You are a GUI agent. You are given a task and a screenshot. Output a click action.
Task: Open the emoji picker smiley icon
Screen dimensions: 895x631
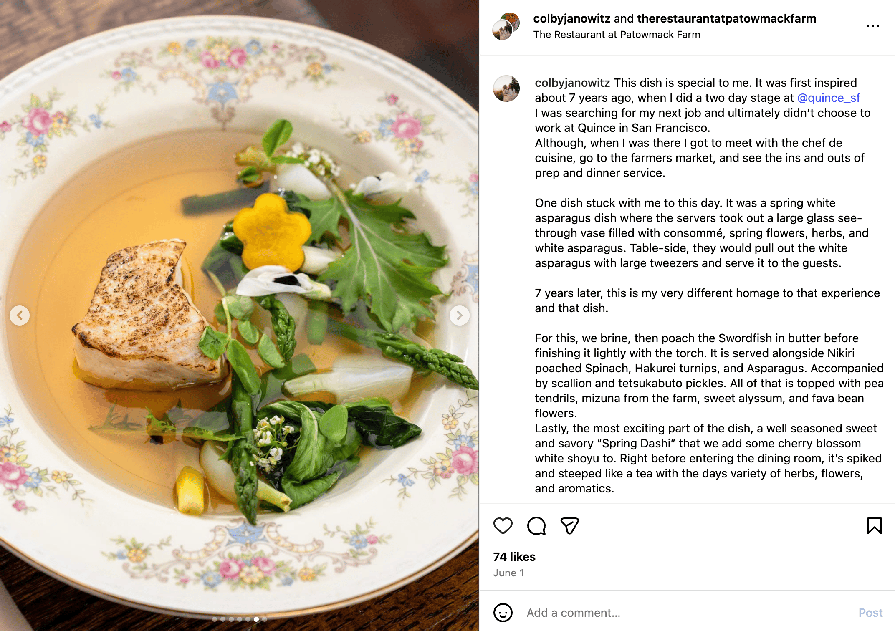click(503, 613)
